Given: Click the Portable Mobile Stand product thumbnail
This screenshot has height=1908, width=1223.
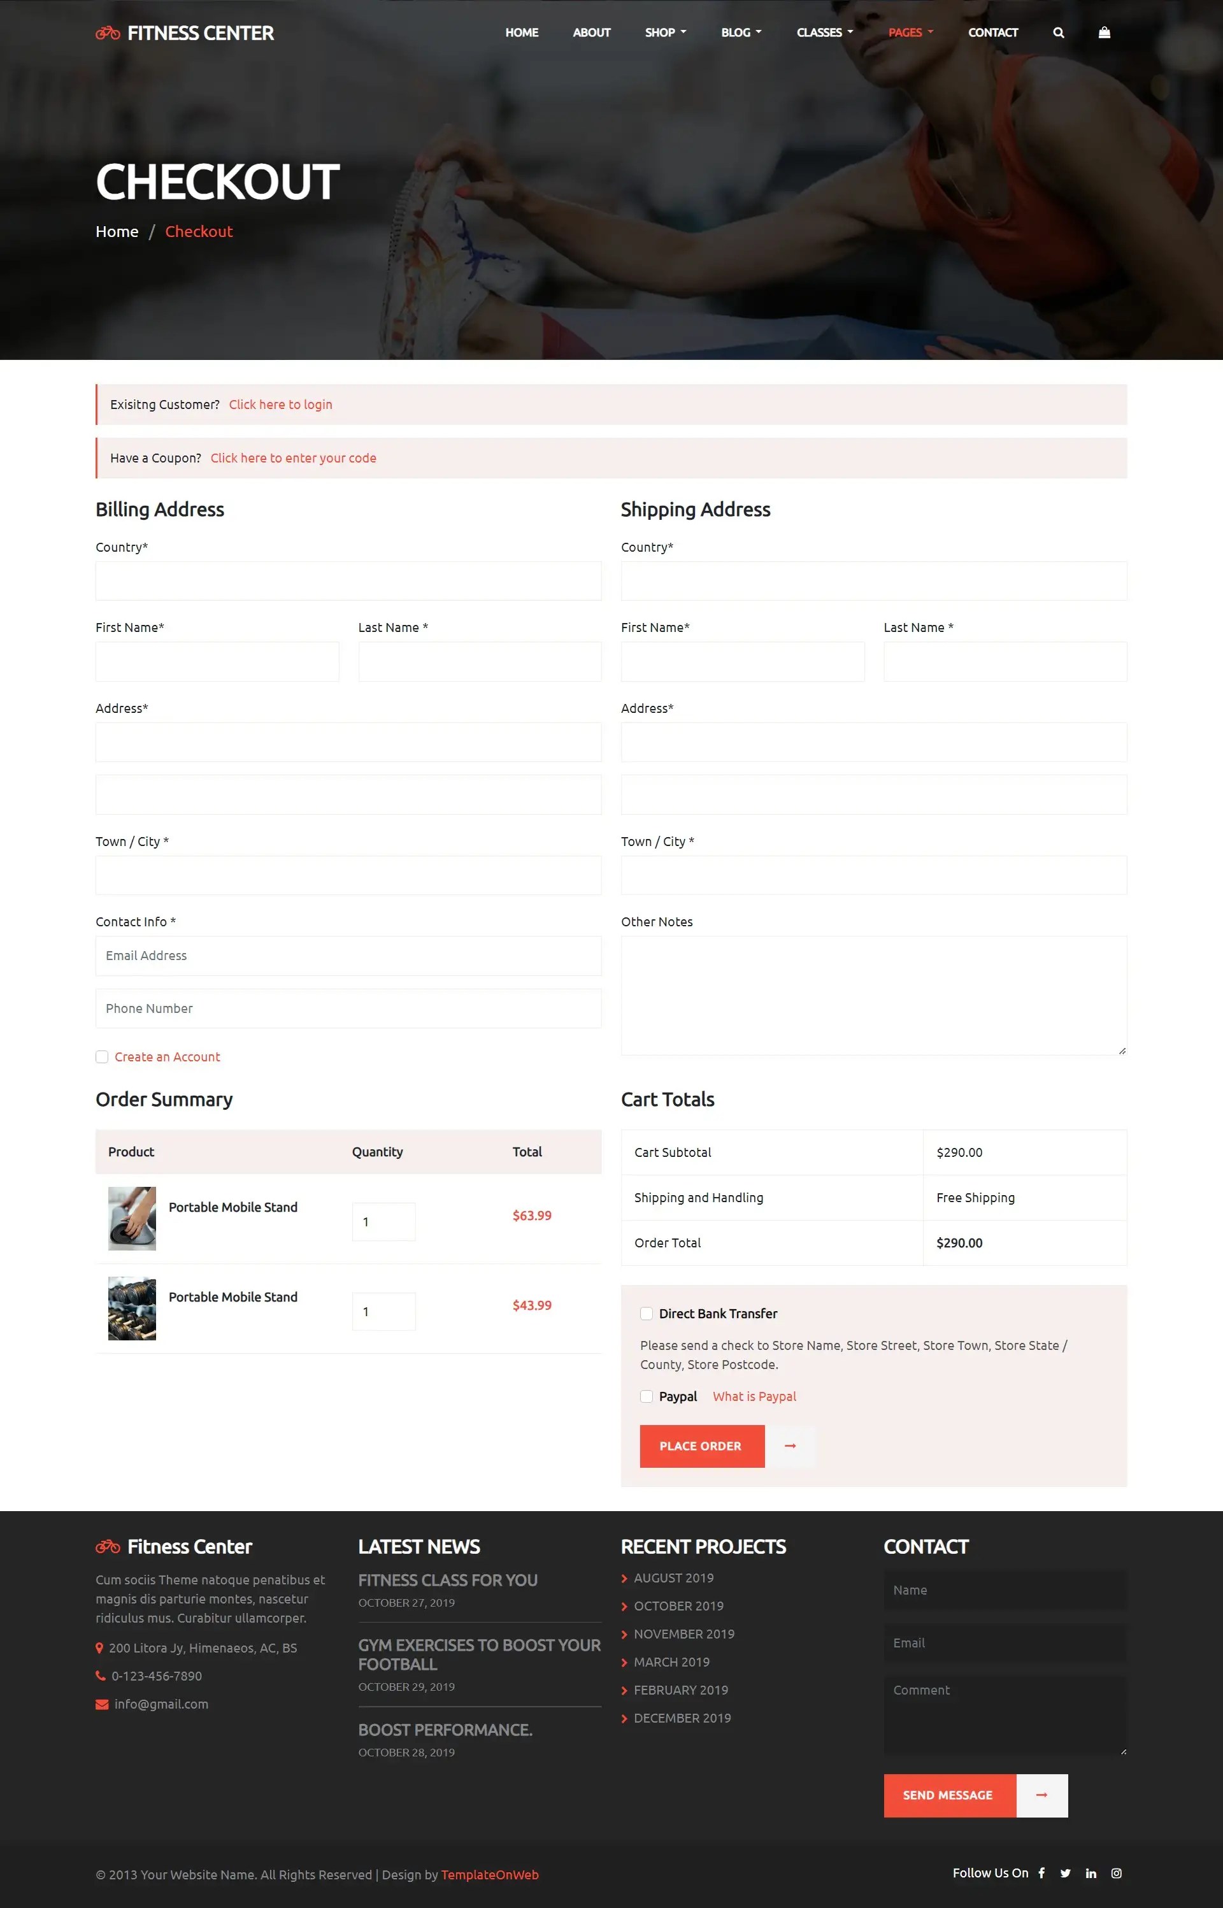Looking at the screenshot, I should point(132,1218).
